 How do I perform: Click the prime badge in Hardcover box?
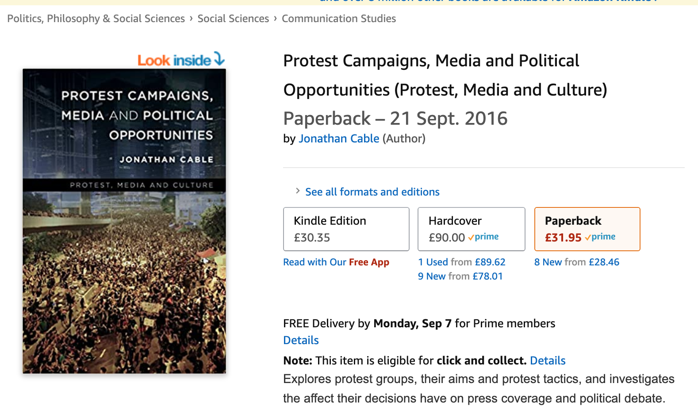[x=483, y=237]
